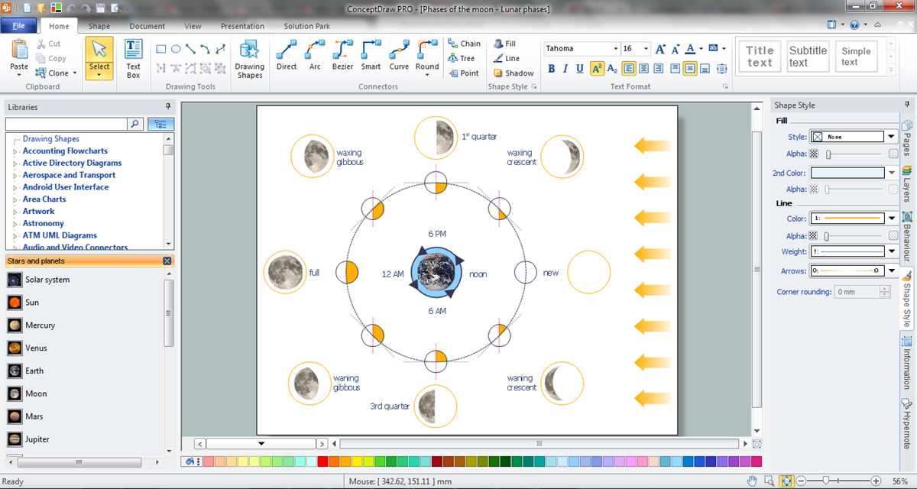Screen dimensions: 917x489
Task: Toggle Italic text formatting
Action: coord(565,69)
